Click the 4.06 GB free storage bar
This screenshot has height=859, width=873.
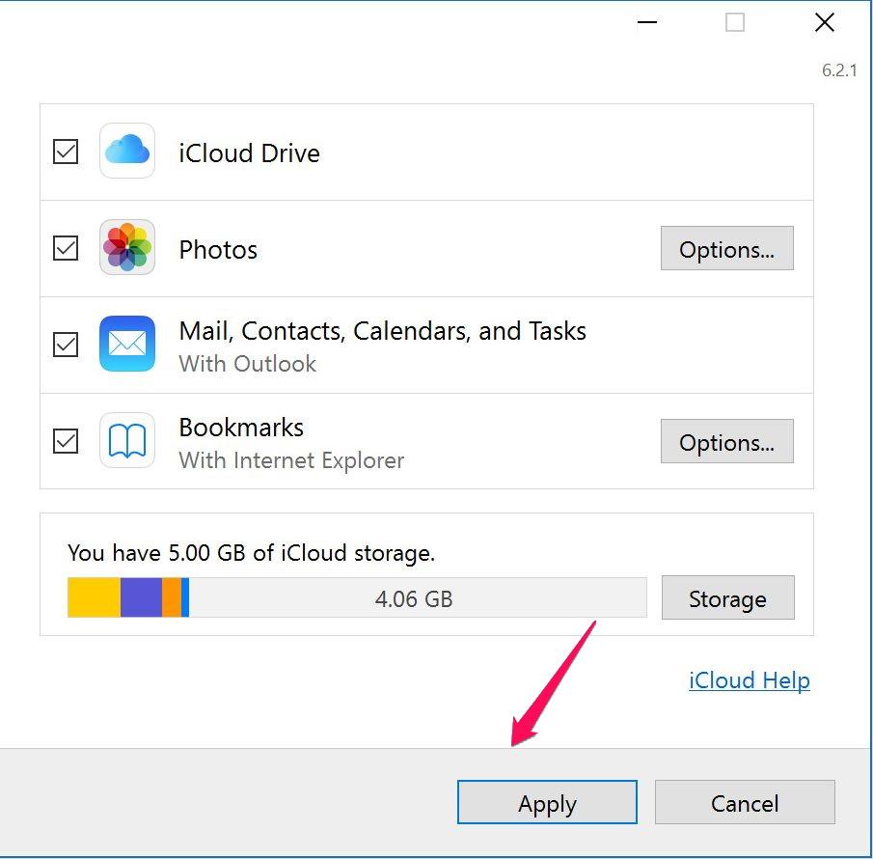(418, 597)
